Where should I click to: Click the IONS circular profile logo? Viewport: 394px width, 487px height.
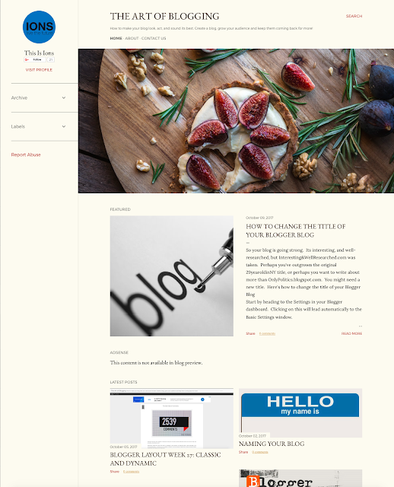point(39,27)
